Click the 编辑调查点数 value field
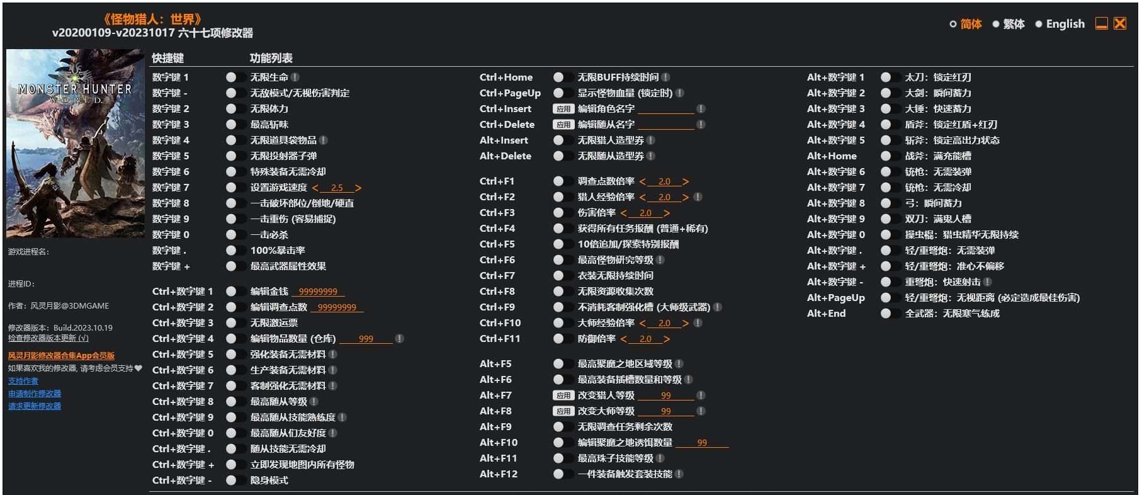1142x495 pixels. coord(337,307)
